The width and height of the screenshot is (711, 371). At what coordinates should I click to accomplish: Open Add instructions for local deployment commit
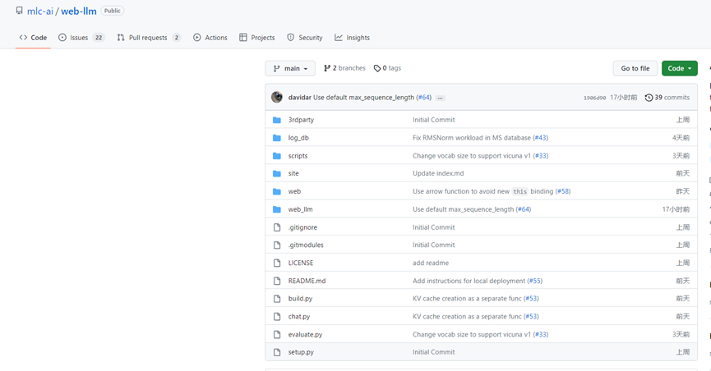coord(469,281)
